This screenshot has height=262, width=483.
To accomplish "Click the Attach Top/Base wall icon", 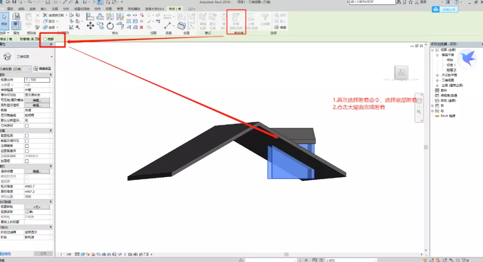I will [236, 21].
